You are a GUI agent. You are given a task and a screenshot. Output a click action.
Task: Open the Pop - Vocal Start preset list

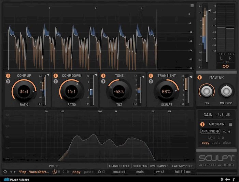pyautogui.click(x=34, y=172)
